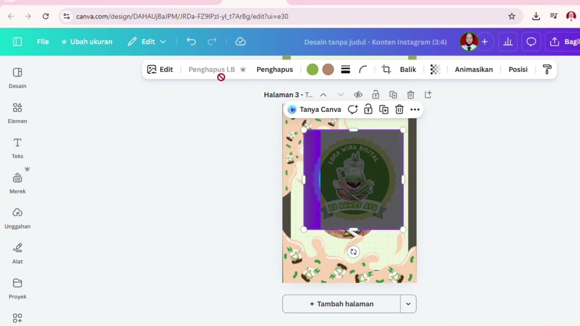This screenshot has width=580, height=326.
Task: Open border line style icon
Action: (x=345, y=69)
